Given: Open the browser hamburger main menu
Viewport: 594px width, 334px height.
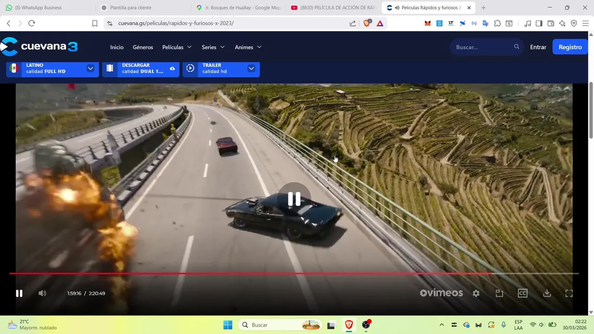Looking at the screenshot, I should click(x=586, y=23).
